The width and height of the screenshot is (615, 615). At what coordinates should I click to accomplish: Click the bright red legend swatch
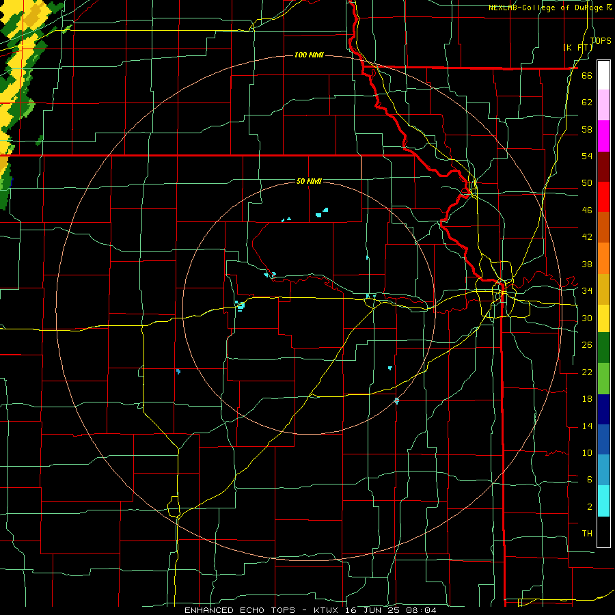click(603, 197)
